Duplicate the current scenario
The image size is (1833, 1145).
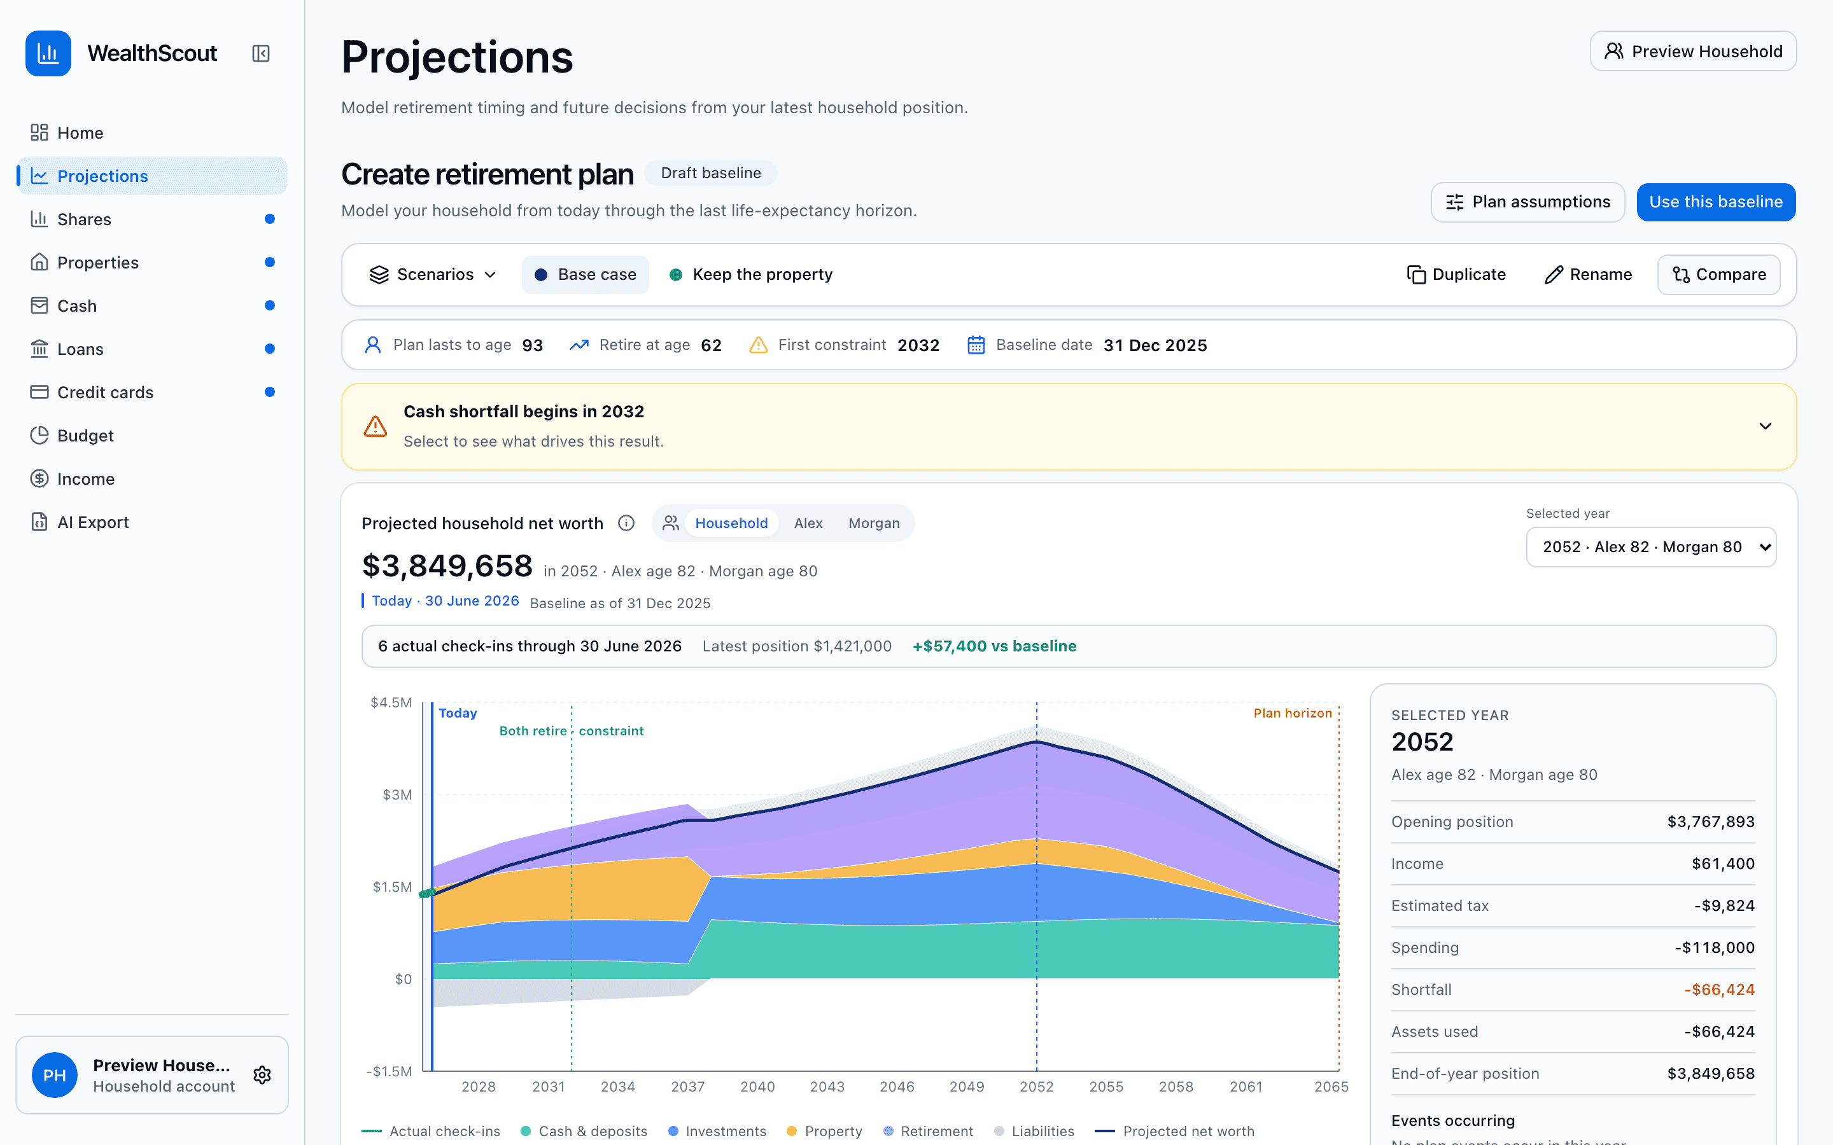[1456, 275]
